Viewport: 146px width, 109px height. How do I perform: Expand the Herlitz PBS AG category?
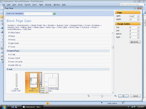pyautogui.click(x=9, y=65)
